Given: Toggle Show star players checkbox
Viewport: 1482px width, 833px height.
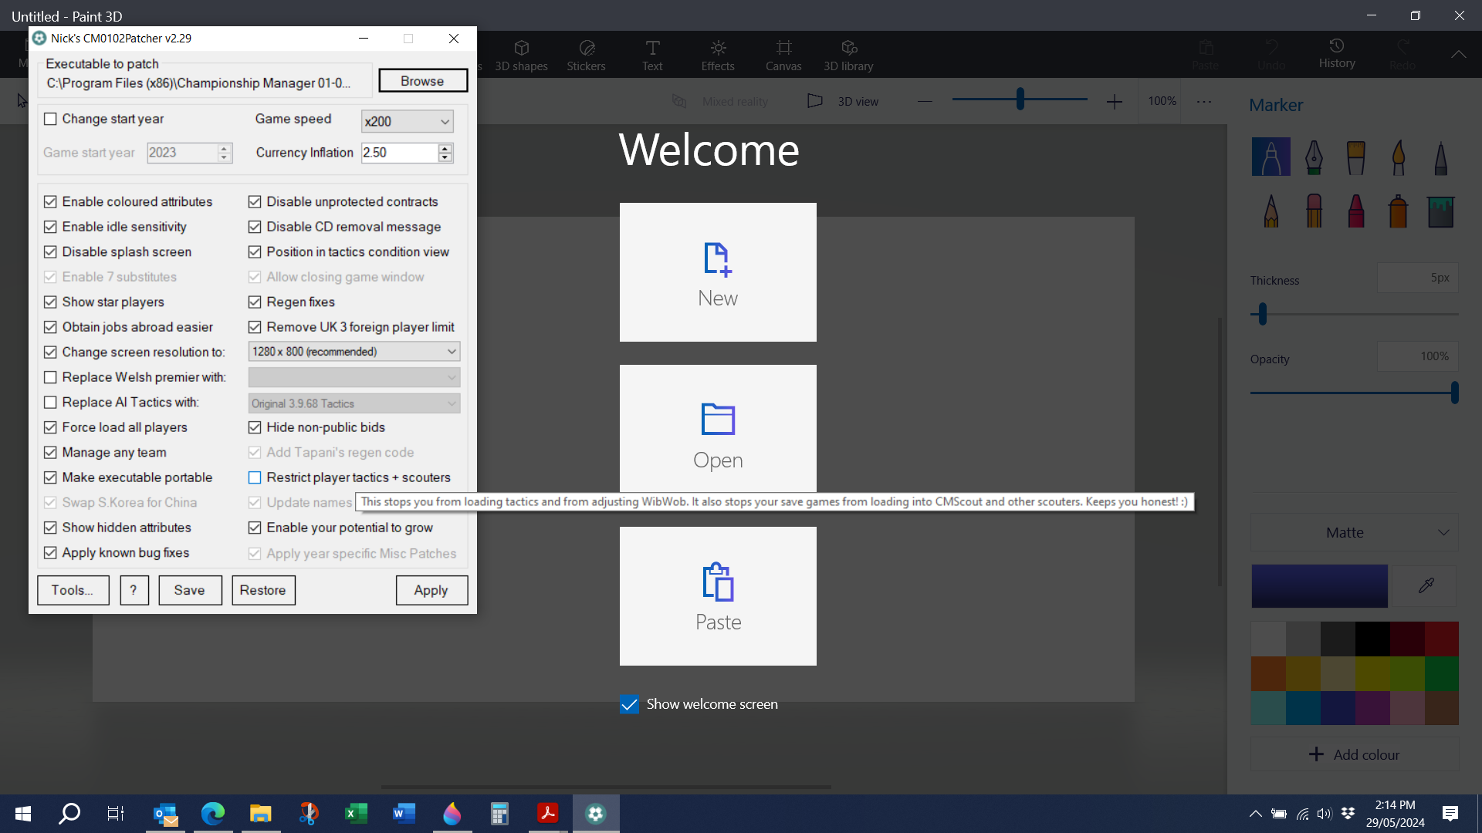Looking at the screenshot, I should (x=50, y=302).
